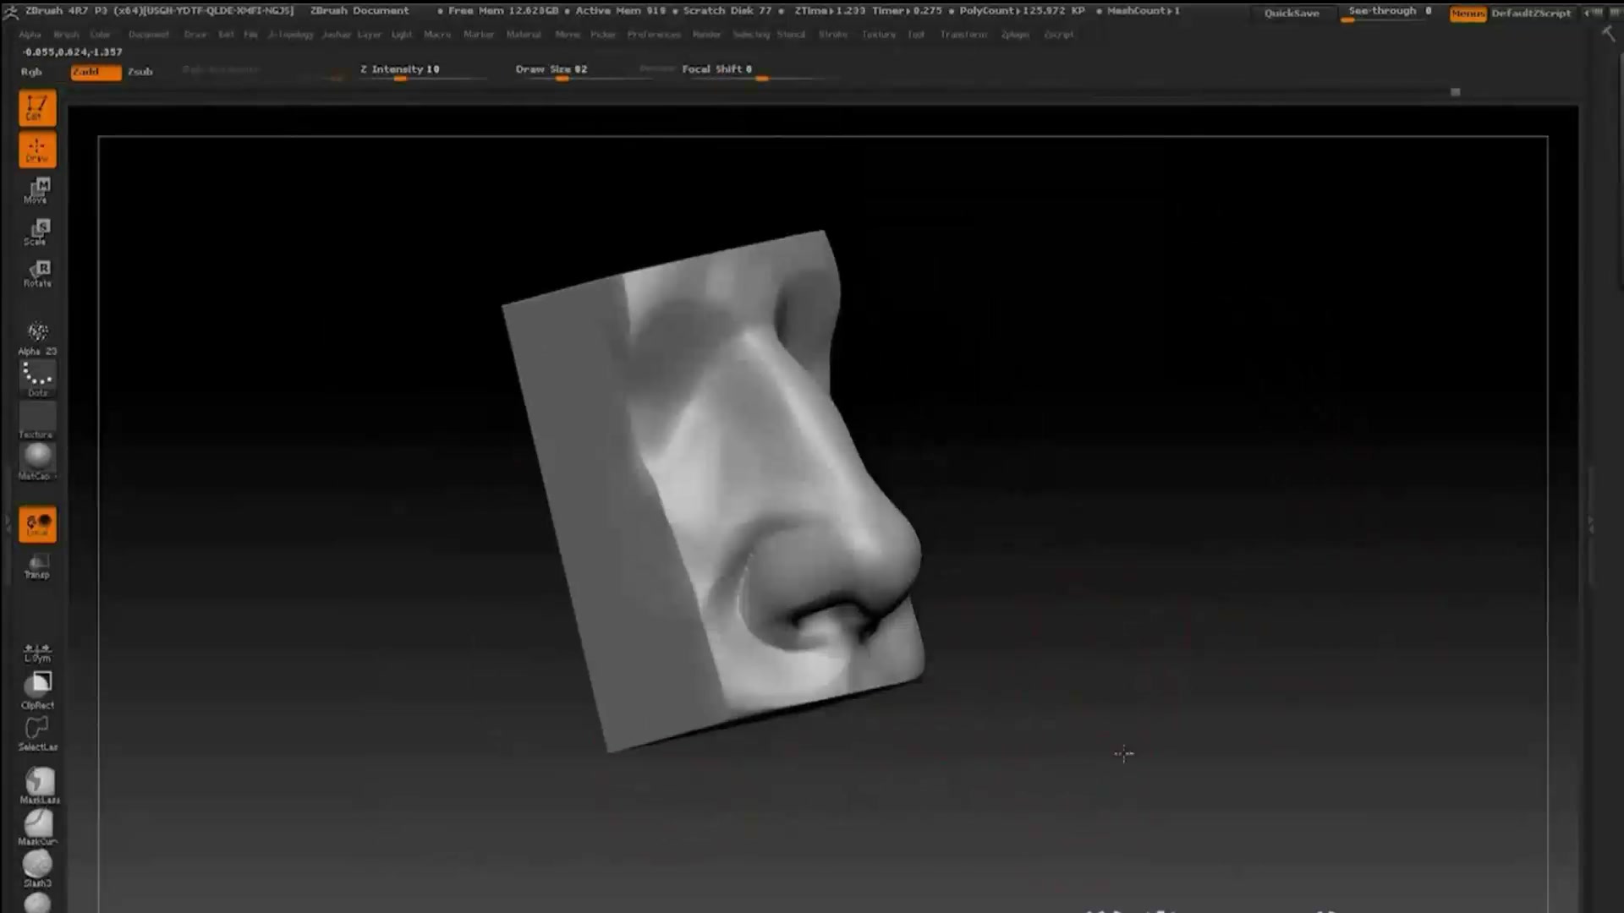Screen dimensions: 1624x913
Task: Open the Tool menu
Action: [x=915, y=35]
